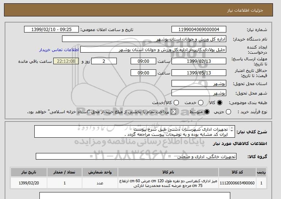
Task: Click the نام کالا column header
Action: tap(168, 172)
